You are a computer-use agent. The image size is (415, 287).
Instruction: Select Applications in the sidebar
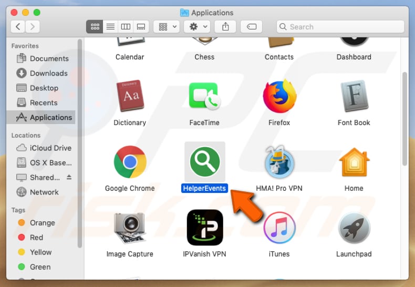tap(41, 117)
